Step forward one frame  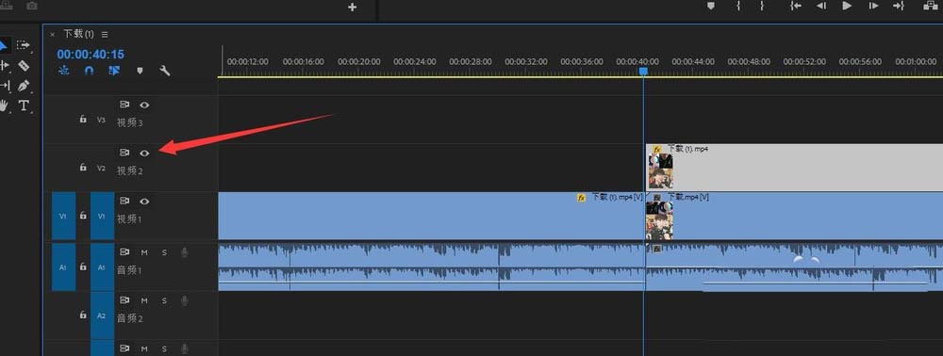(874, 6)
